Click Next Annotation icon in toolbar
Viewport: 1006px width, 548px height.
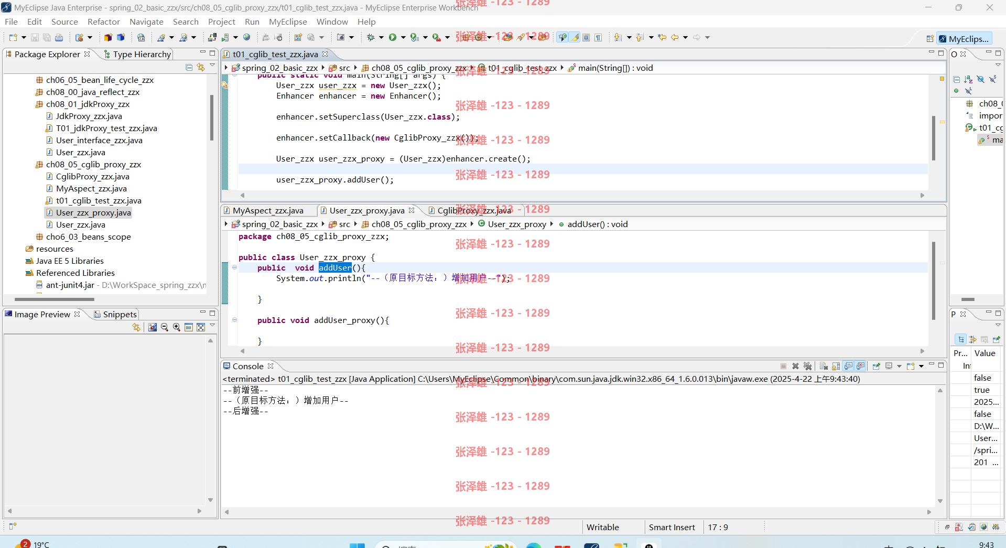point(618,37)
